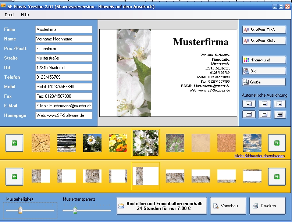Viewport: 292px width, 222px height.
Task: Go to next layout patterns arrow
Action: coord(277,176)
